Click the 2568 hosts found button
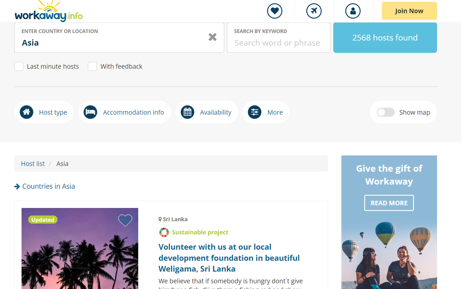Viewport: 461px width, 289px height. click(385, 38)
